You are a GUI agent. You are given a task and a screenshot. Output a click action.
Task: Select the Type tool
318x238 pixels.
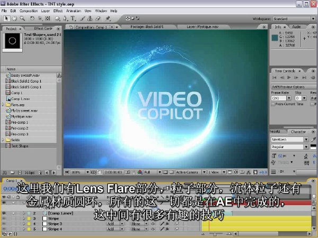73,19
